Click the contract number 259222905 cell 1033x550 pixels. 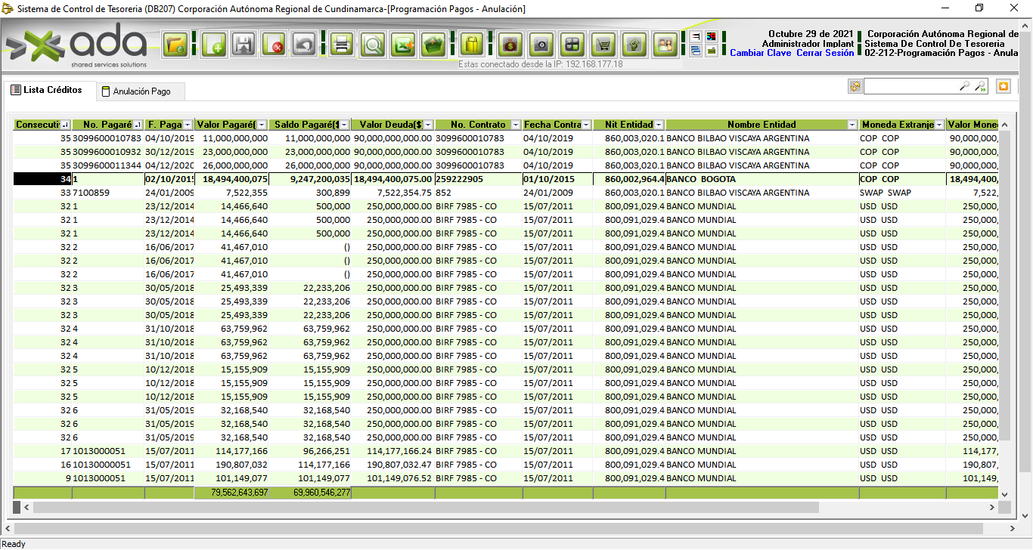(x=478, y=179)
